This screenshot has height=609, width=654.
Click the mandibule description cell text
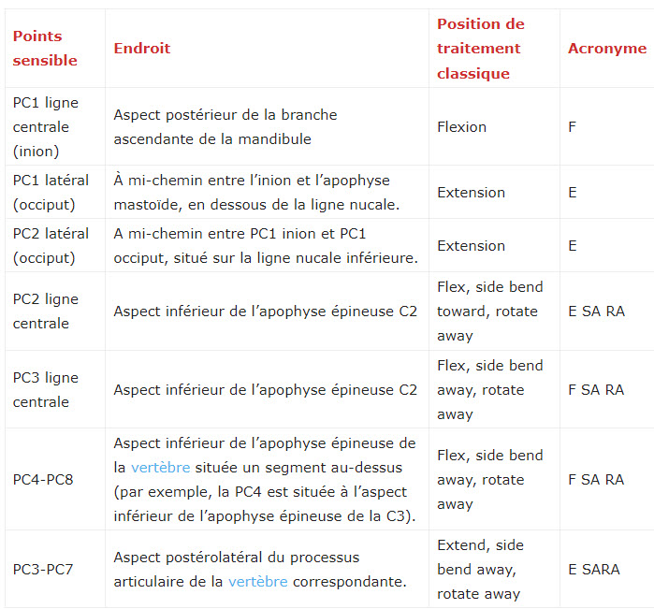click(225, 127)
